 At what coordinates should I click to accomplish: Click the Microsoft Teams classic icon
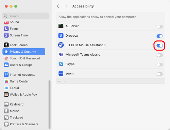pyautogui.click(x=61, y=55)
